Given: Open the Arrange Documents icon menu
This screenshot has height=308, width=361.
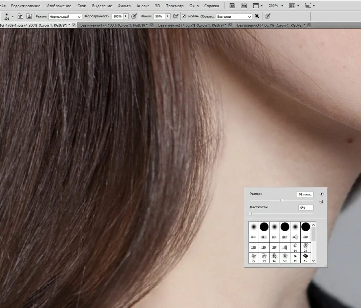Looking at the screenshot, I should pyautogui.click(x=294, y=6).
